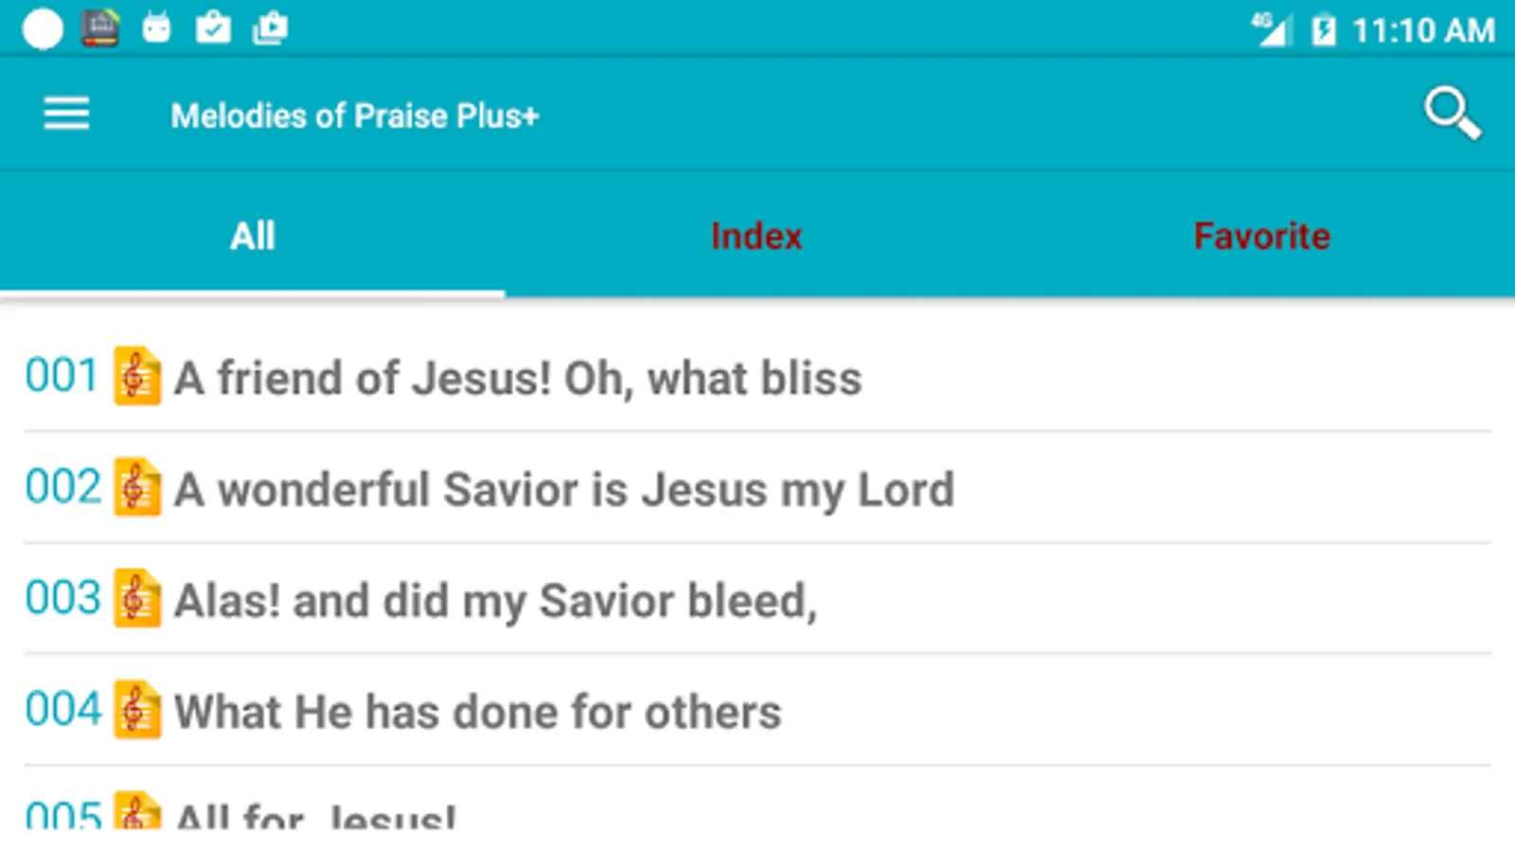The width and height of the screenshot is (1515, 852).
Task: Switch to the All tab
Action: (x=253, y=236)
